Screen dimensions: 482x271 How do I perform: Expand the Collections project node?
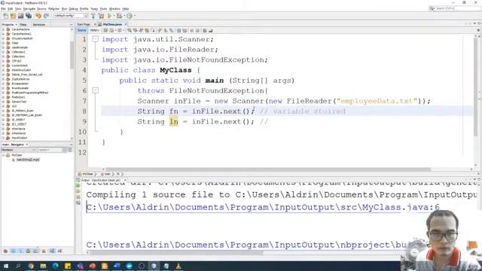[3, 56]
